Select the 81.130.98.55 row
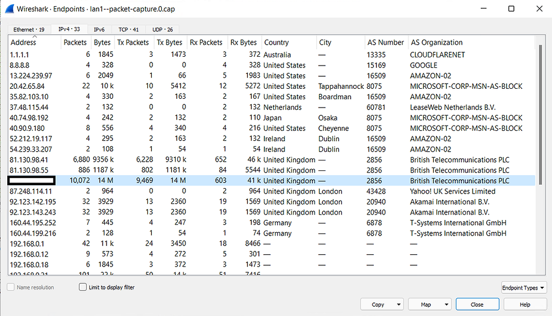Screen dimensions: 552x316 pos(272,170)
